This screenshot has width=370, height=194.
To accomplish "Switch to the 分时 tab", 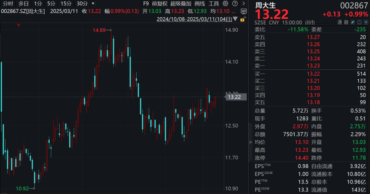I will point(8,3).
